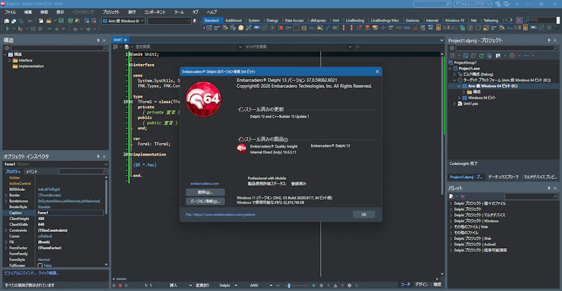Image resolution: width=562 pixels, height=291 pixels.
Task: Click the Open folder toolbar icon
Action: (49, 21)
